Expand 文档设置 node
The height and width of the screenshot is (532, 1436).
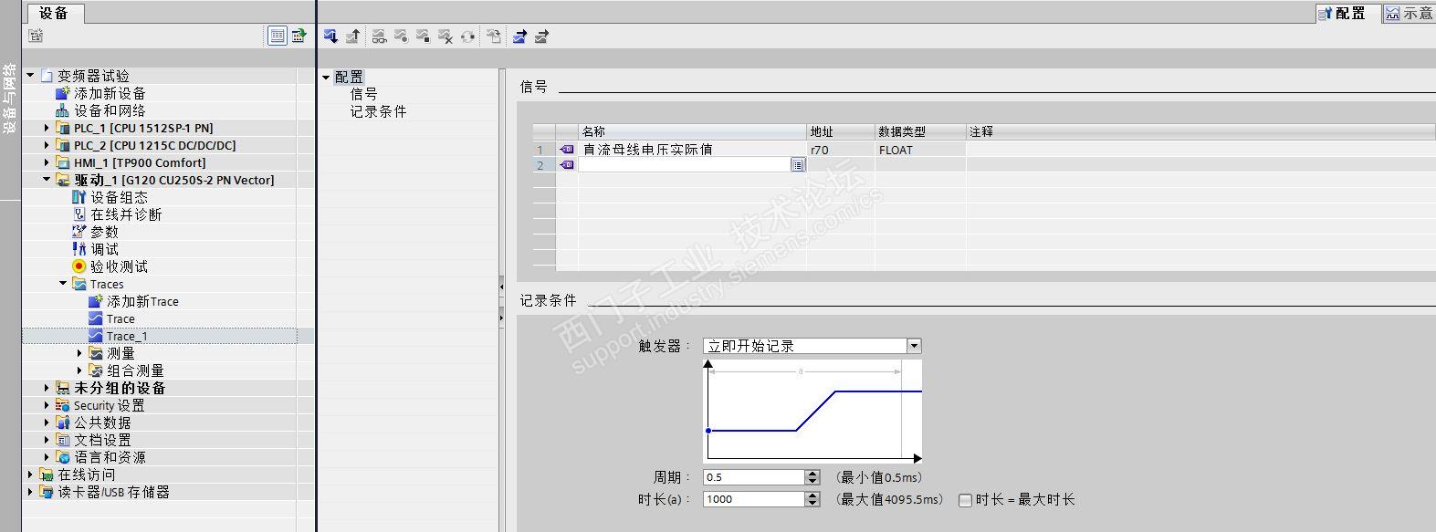[47, 440]
